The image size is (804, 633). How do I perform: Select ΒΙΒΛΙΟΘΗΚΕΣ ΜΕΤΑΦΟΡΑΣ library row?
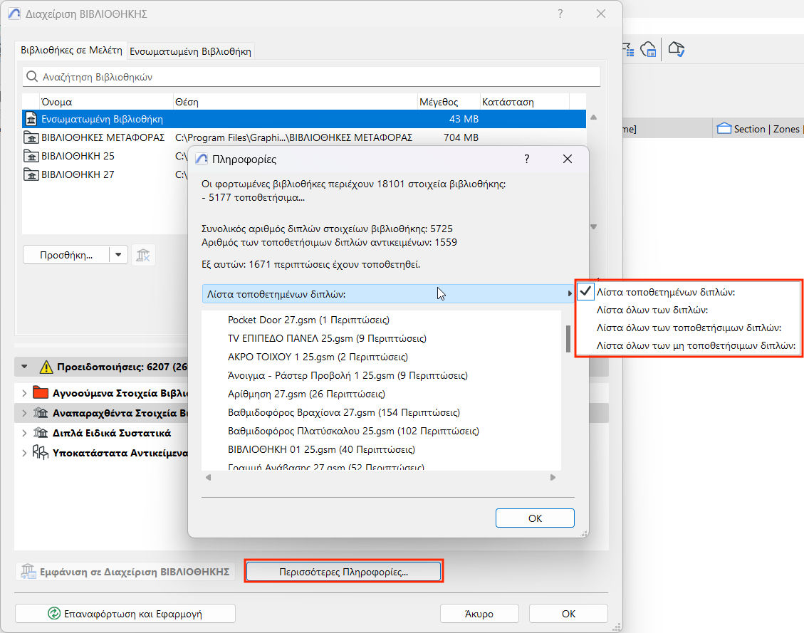(304, 137)
